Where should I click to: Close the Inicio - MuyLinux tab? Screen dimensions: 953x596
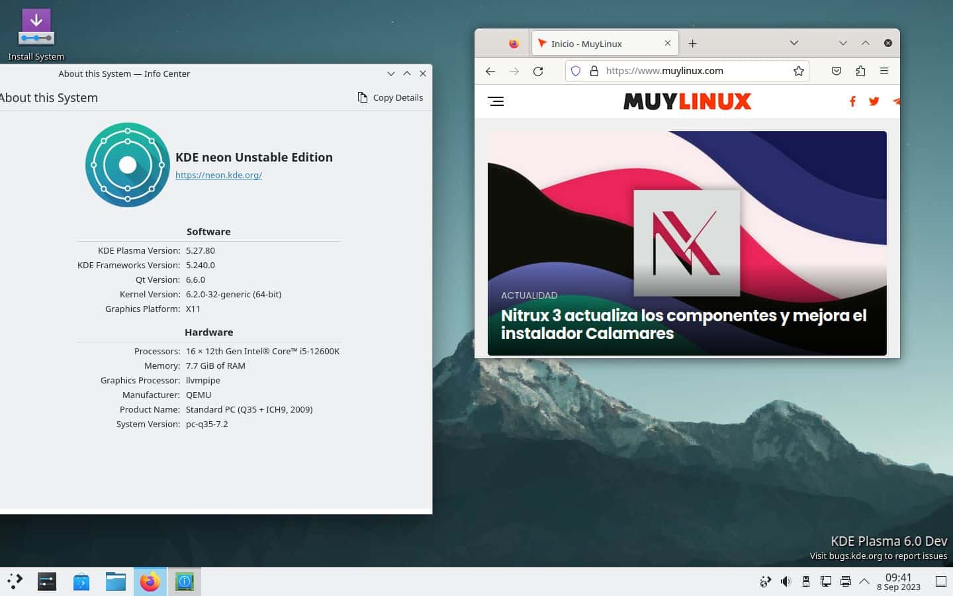tap(668, 43)
